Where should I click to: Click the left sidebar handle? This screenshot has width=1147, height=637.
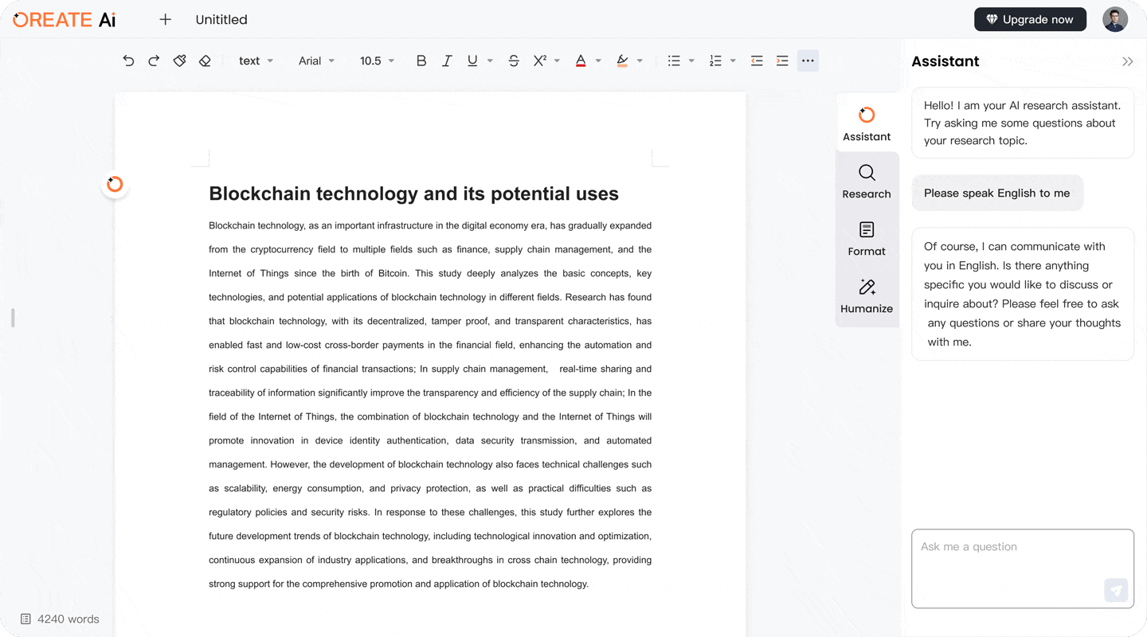tap(13, 318)
